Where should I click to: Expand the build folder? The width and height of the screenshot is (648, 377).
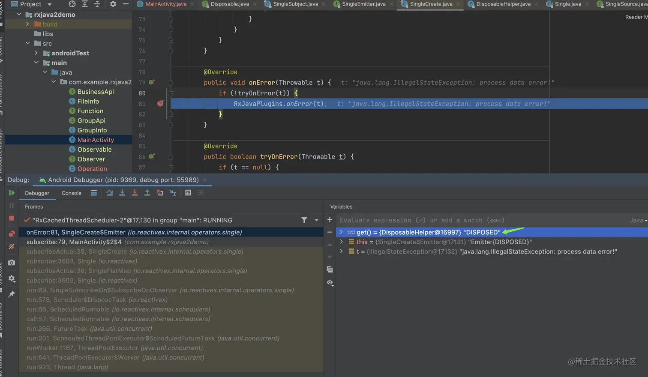(x=27, y=24)
